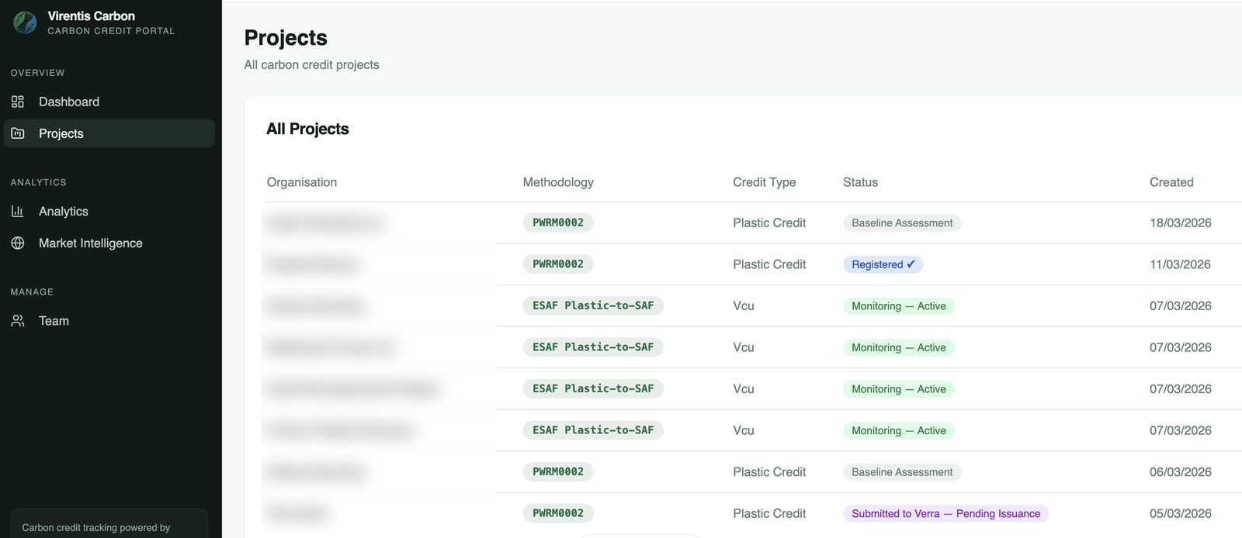
Task: Click the Credit Type column header
Action: (765, 182)
